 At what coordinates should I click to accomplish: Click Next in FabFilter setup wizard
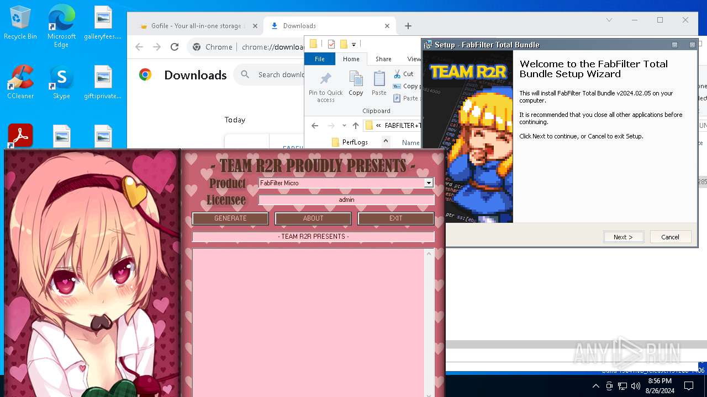(623, 237)
